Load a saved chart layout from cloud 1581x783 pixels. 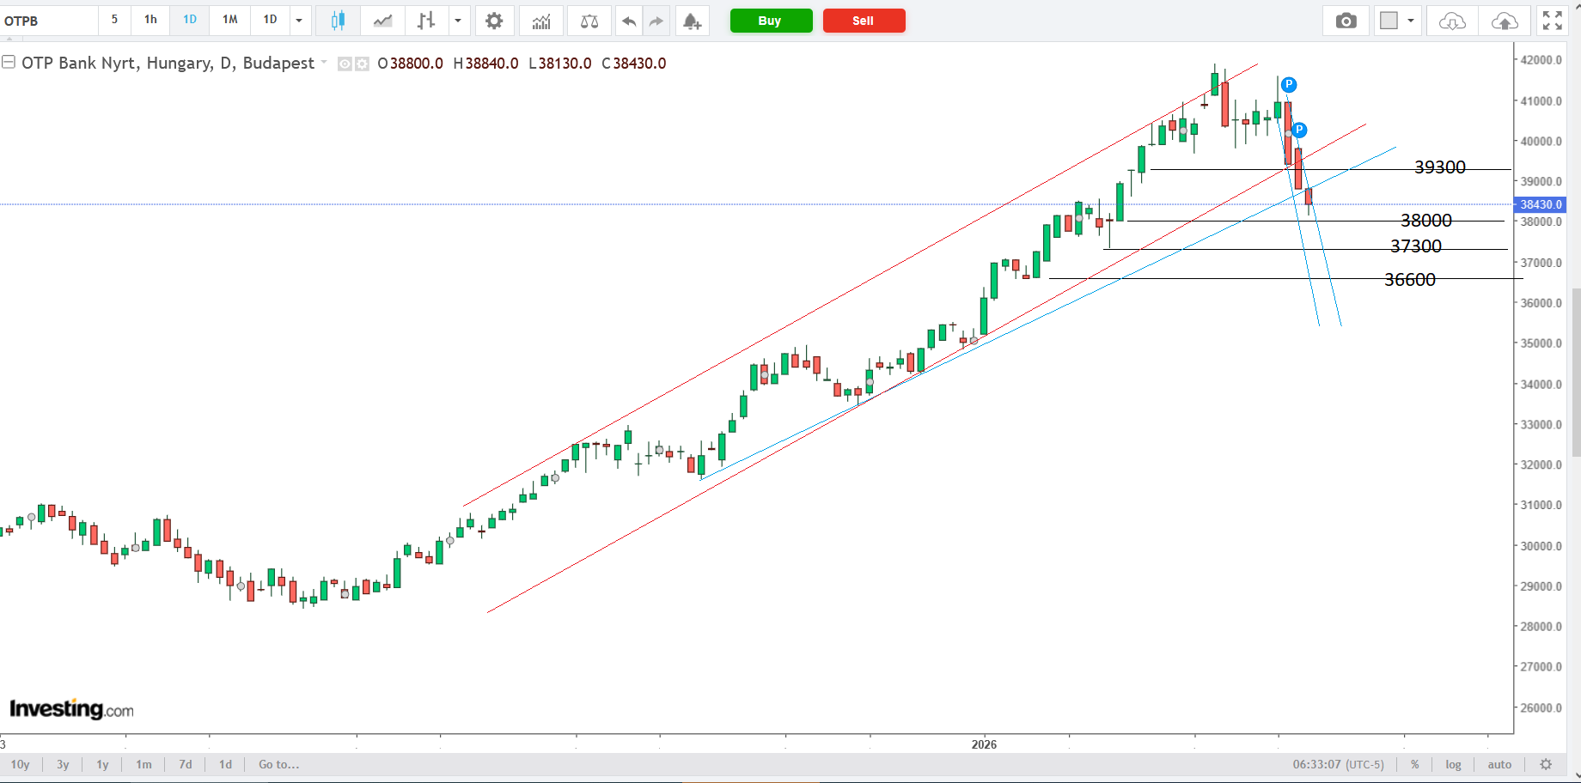click(1452, 21)
